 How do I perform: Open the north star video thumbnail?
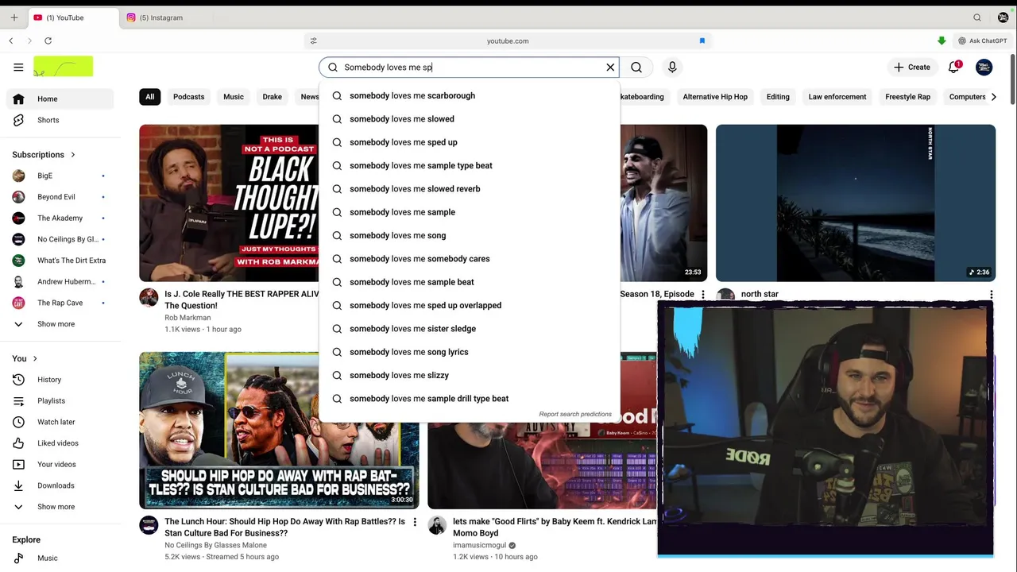(x=856, y=203)
